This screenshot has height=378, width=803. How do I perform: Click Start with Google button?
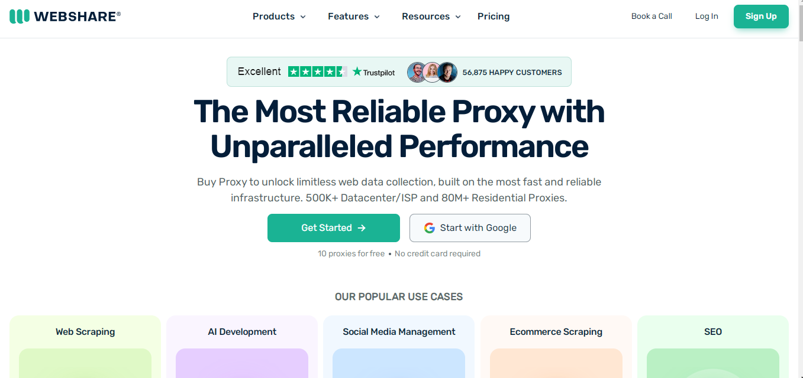[x=470, y=228]
